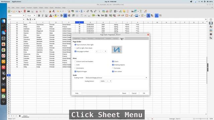Open the Navigator compass icon in the sidebar
Image resolution: width=214 pixels, height=120 pixels.
tap(211, 34)
